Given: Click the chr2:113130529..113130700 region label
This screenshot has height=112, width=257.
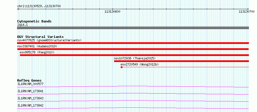Looking at the screenshot, I should 39,6.
